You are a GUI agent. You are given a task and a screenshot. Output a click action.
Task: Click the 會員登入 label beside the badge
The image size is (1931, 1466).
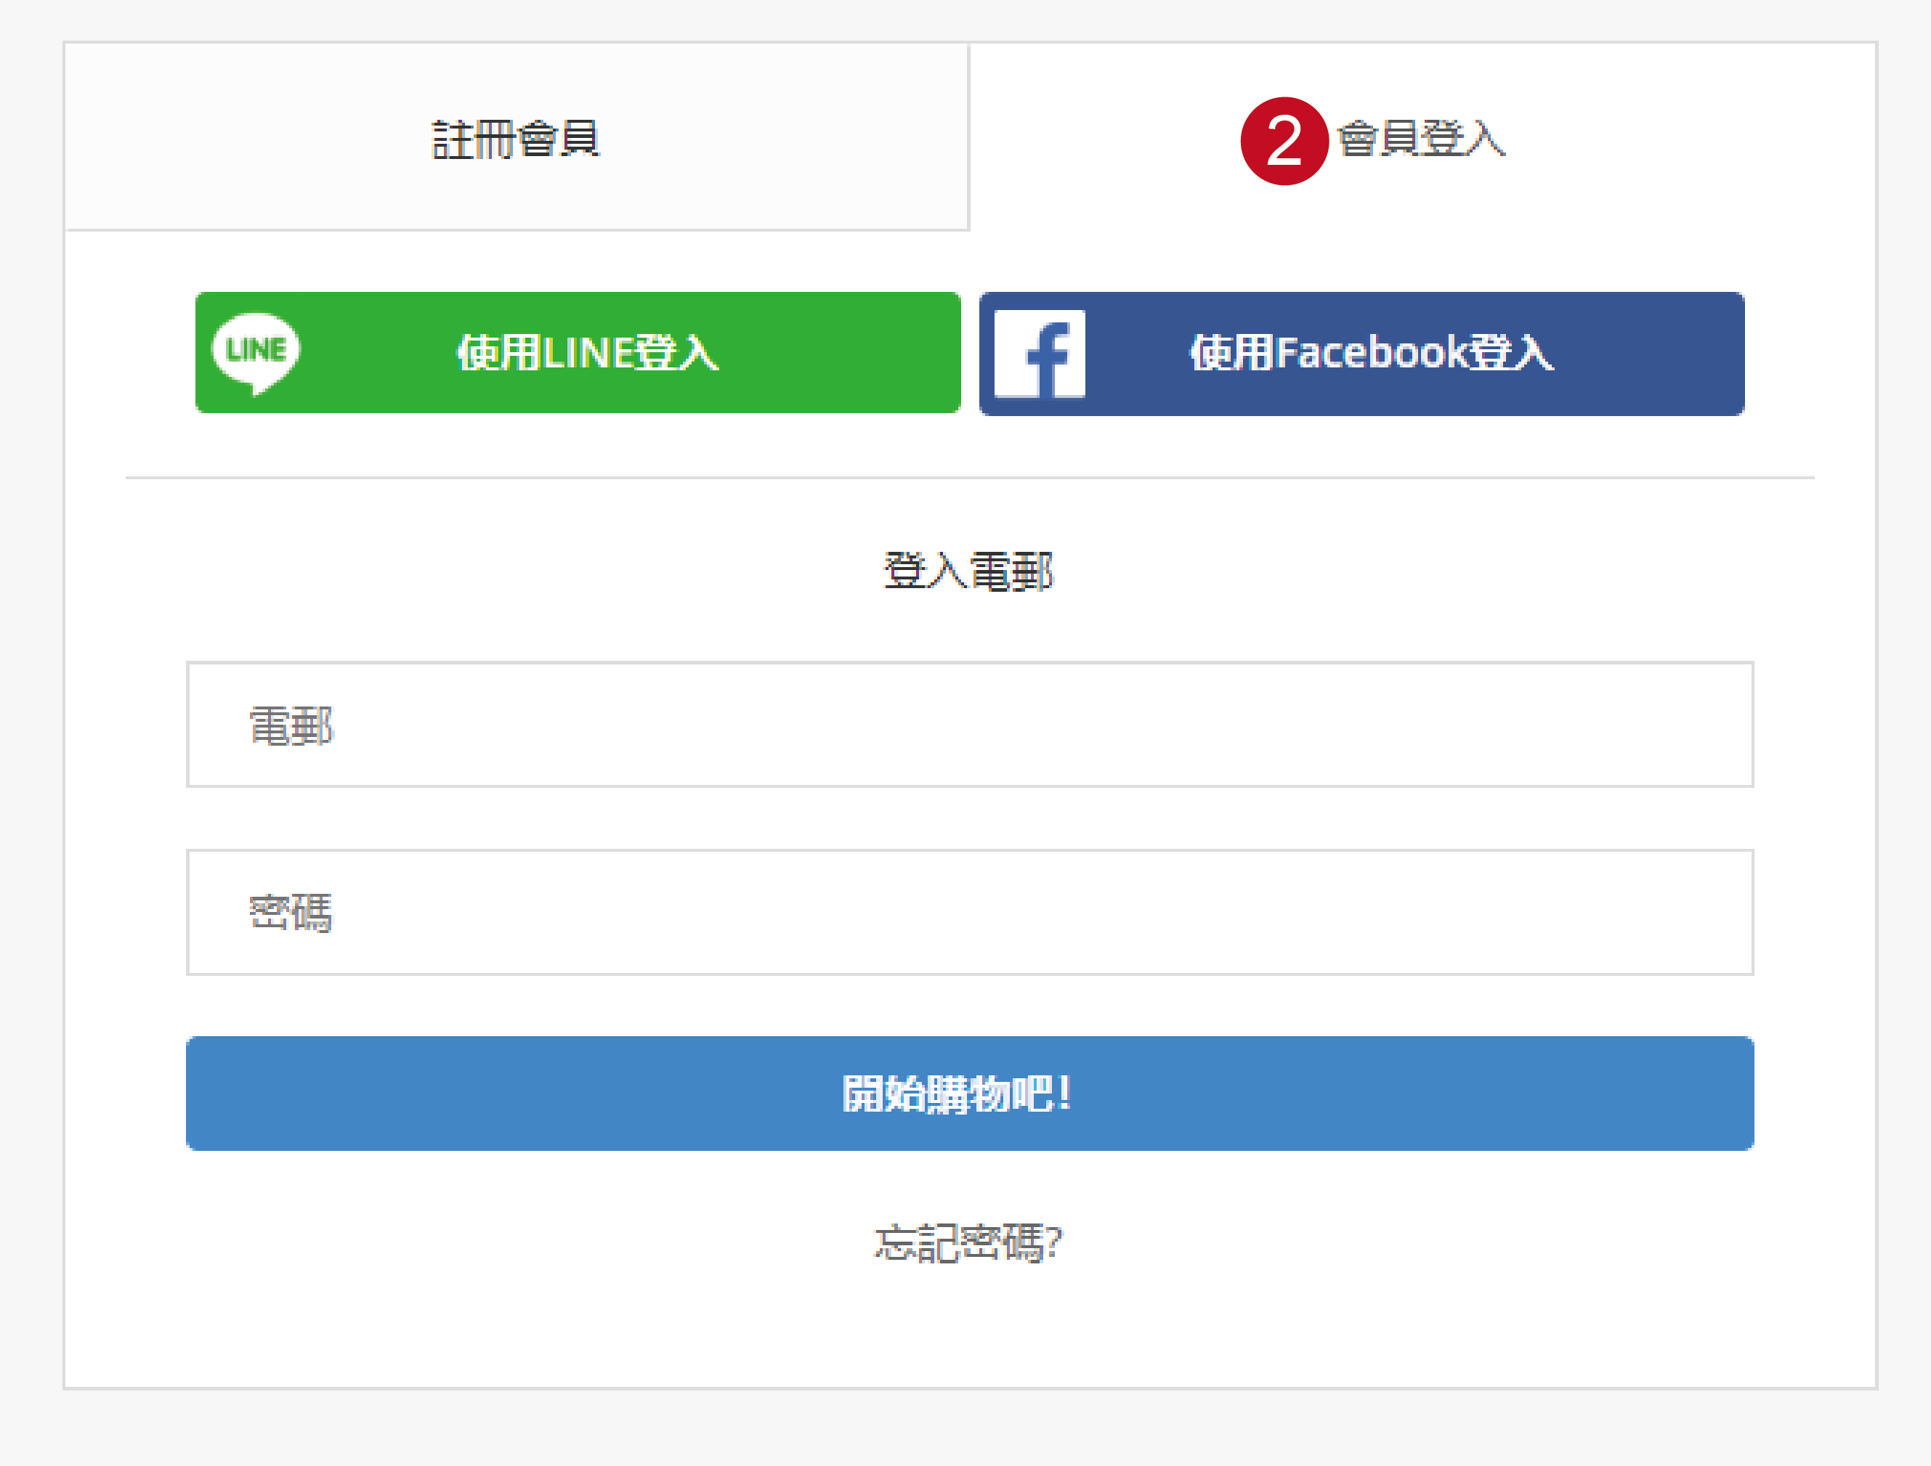coord(1421,139)
